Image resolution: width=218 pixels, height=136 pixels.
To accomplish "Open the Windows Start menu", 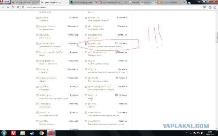I will click(4, 133).
